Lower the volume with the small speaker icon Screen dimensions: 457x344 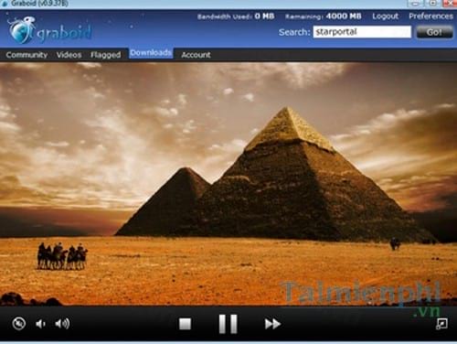point(40,324)
